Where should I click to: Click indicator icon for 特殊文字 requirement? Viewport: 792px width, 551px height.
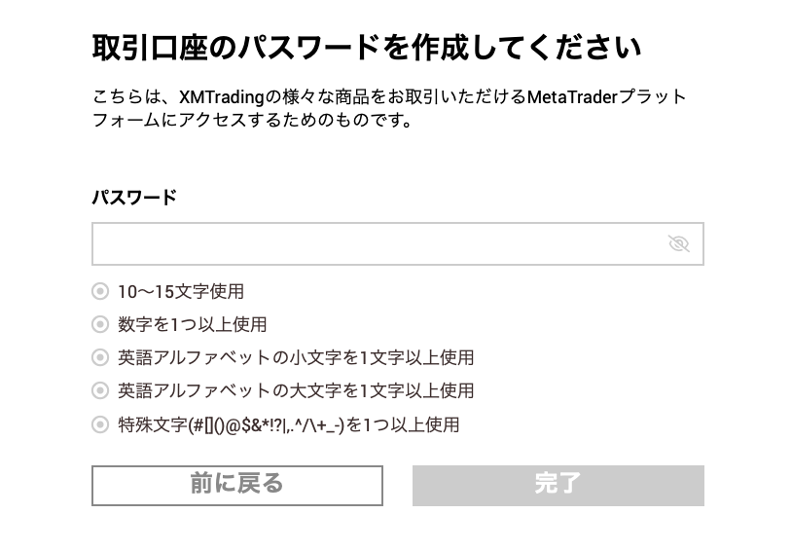point(100,424)
